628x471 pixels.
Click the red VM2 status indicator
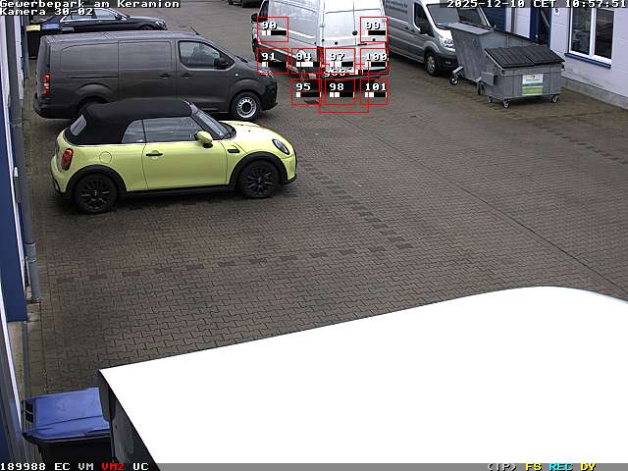[113, 466]
